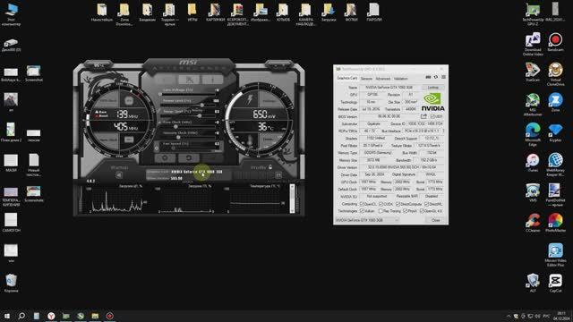Image resolution: width=573 pixels, height=322 pixels.
Task: Click the GPU-Z screenshot camera icon
Action: (428, 77)
